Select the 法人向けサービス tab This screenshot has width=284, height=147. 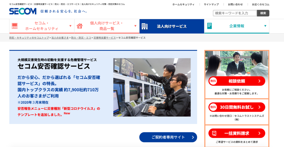[x=172, y=26]
